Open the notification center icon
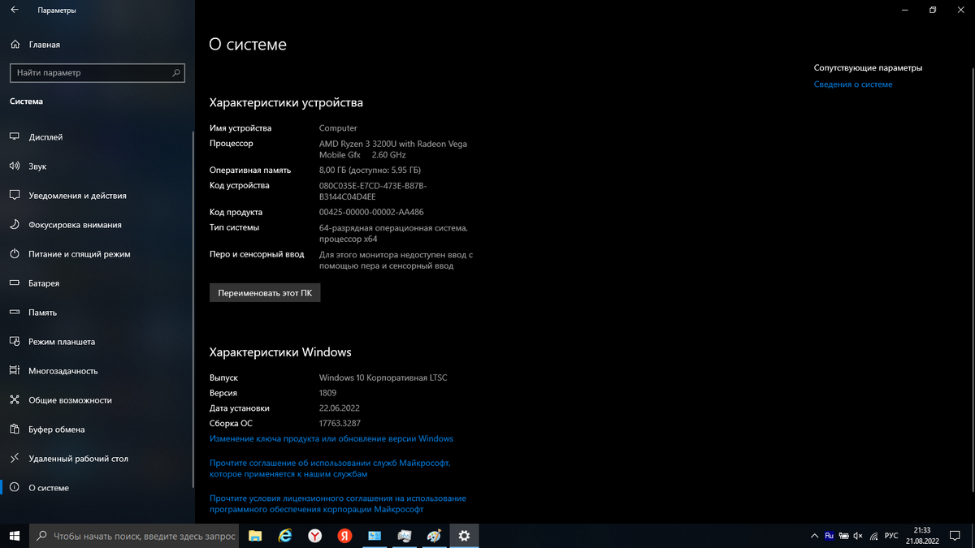The width and height of the screenshot is (975, 548). 955,536
